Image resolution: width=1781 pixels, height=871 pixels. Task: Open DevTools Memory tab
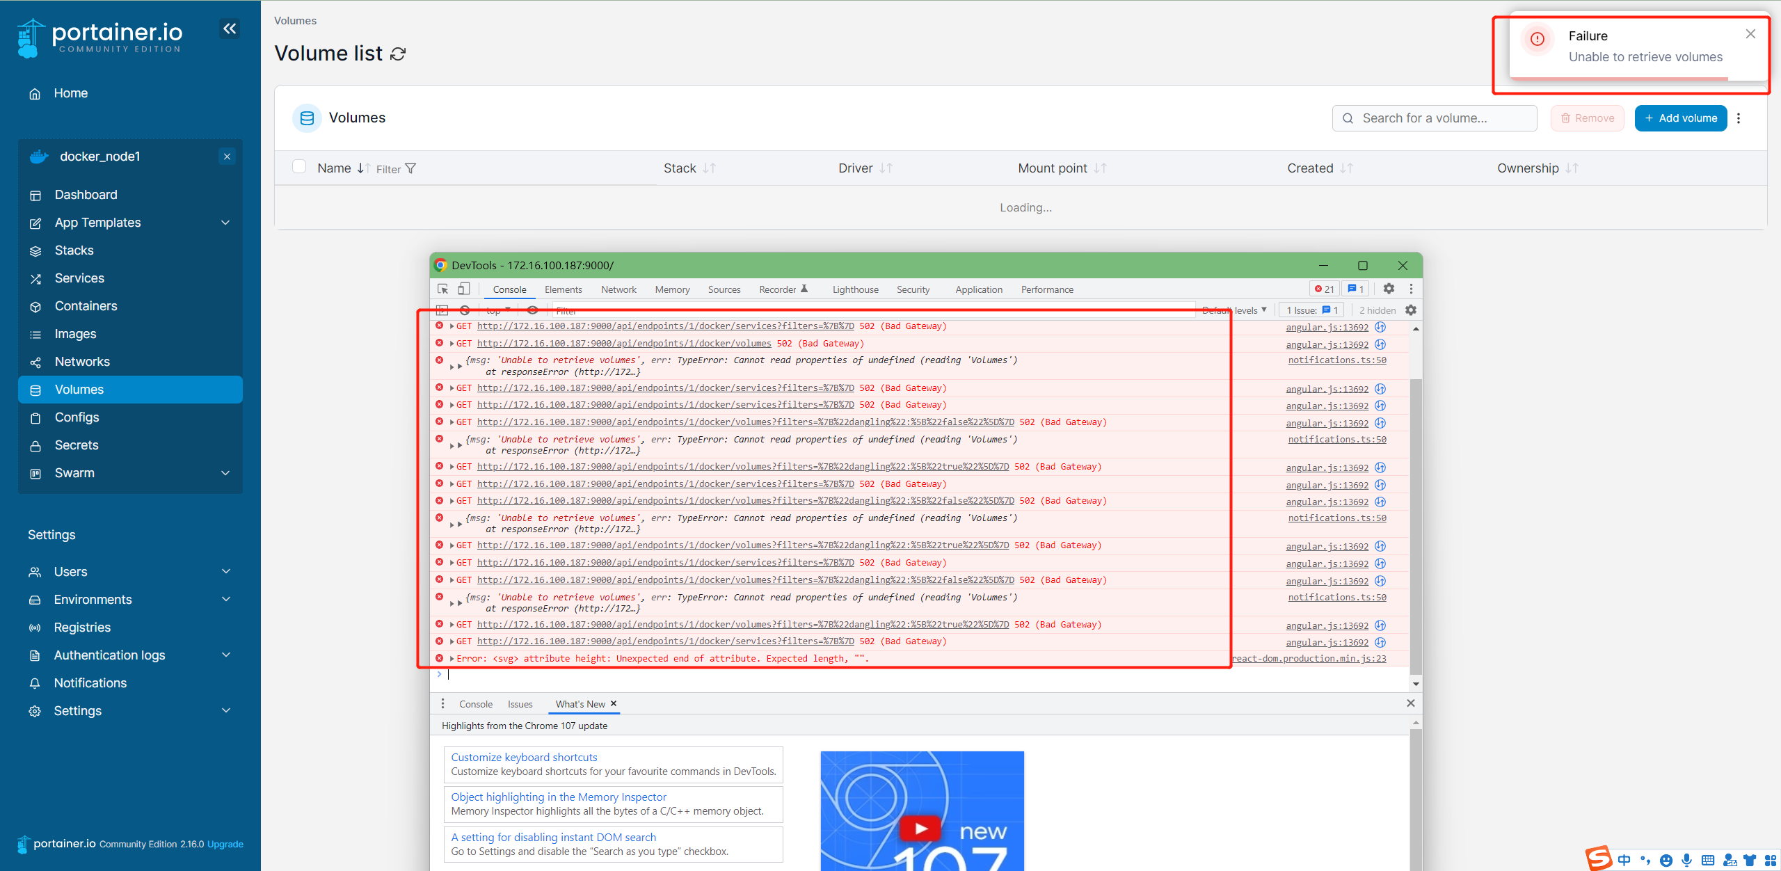[x=672, y=289]
